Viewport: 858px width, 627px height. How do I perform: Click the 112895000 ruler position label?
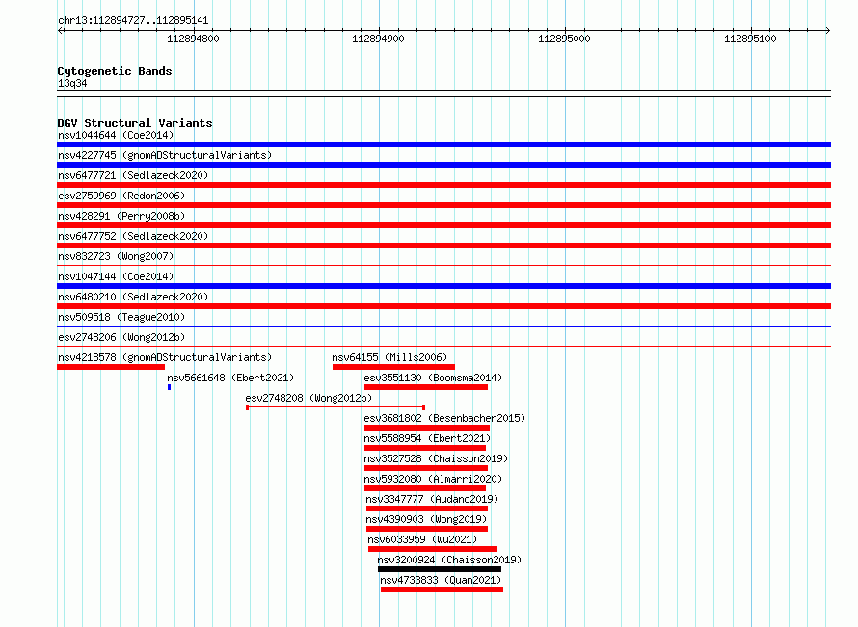tap(564, 39)
